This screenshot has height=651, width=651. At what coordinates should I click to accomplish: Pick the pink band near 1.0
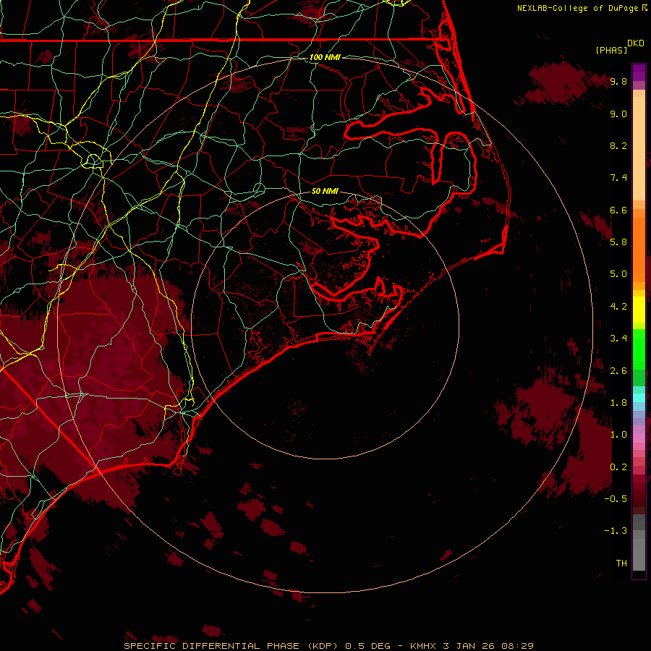[x=639, y=438]
